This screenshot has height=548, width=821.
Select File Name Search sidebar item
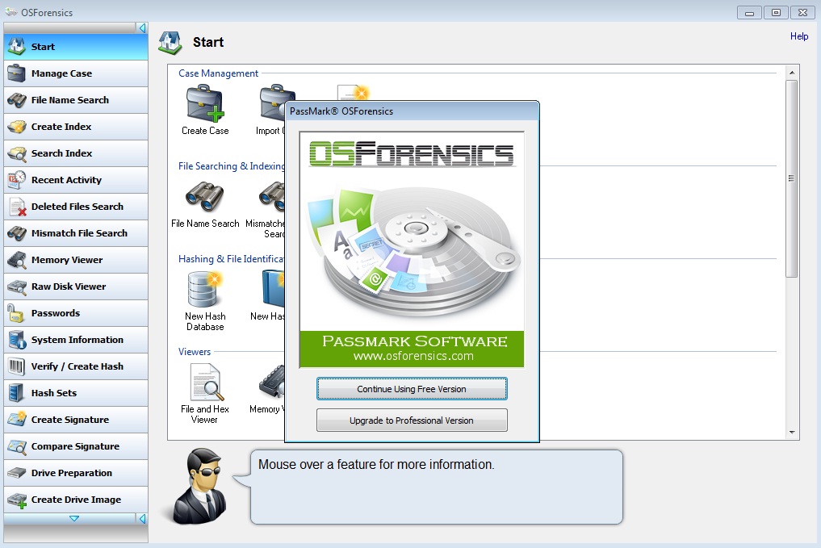click(76, 100)
